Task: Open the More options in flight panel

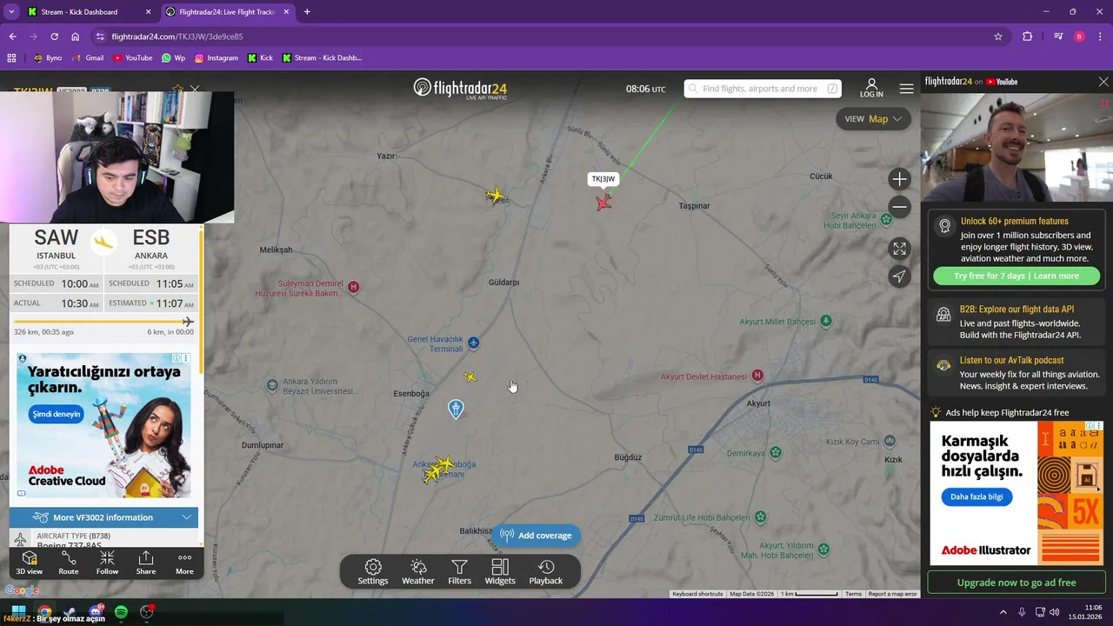Action: click(184, 563)
